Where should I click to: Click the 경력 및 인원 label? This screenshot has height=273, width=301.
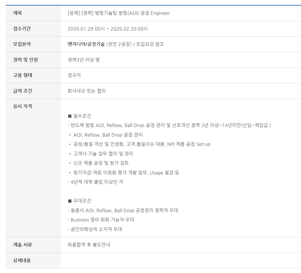(x=25, y=60)
